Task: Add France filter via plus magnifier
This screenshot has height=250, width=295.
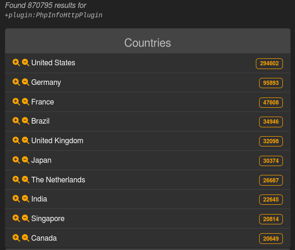Action: [x=16, y=102]
